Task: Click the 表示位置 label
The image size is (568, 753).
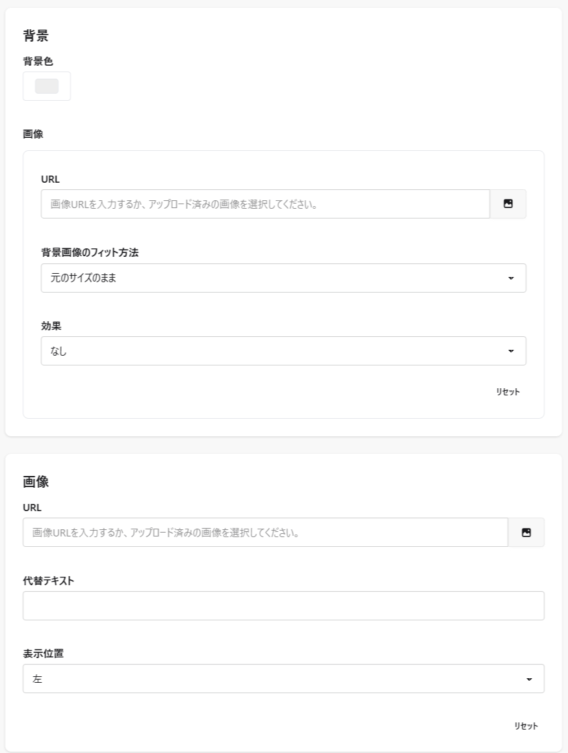Action: coord(43,654)
